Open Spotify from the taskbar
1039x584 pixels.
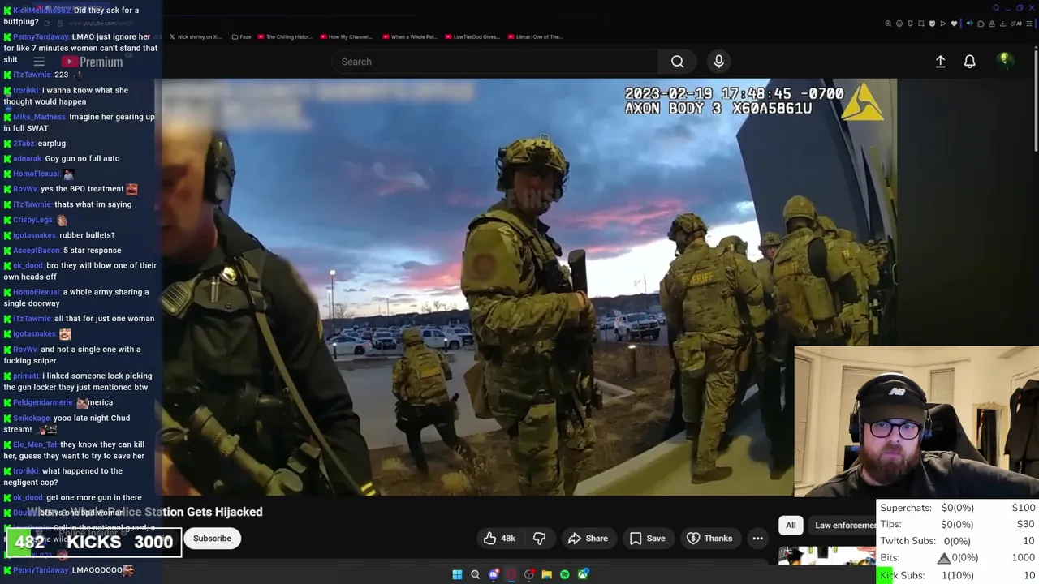point(565,574)
